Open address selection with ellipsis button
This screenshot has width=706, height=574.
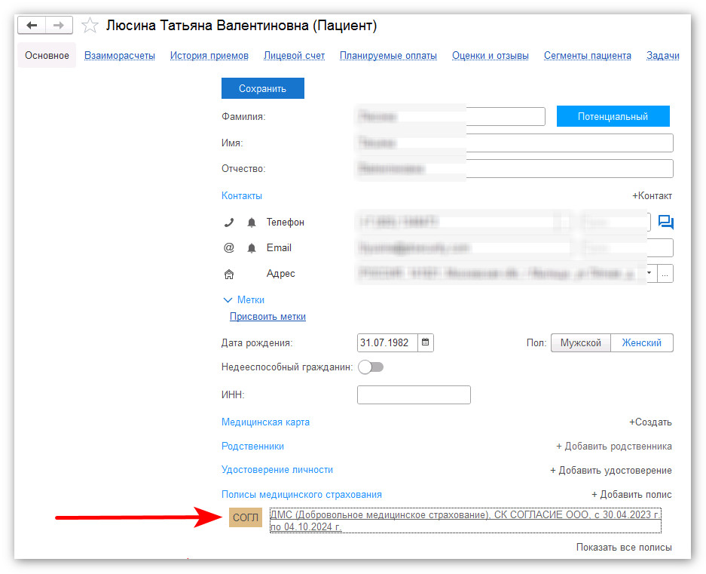point(665,273)
